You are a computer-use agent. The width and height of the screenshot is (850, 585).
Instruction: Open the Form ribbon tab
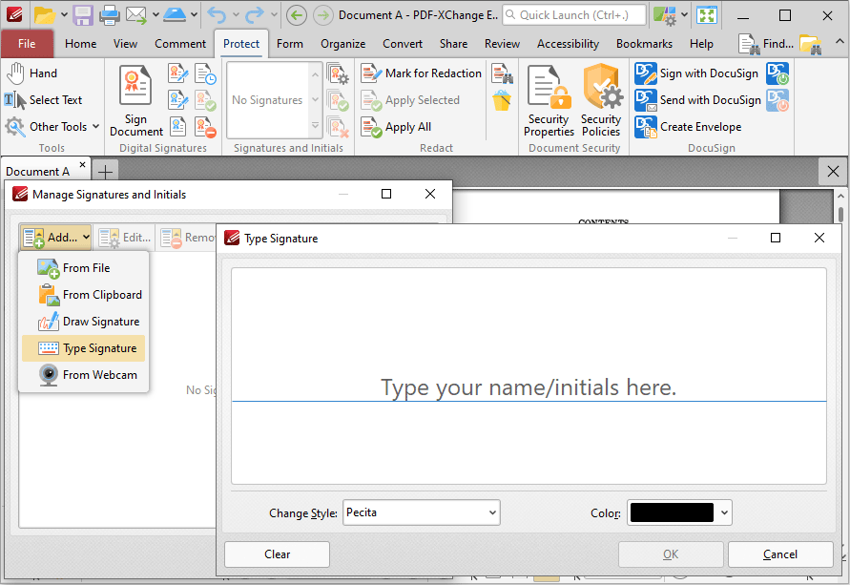[290, 43]
